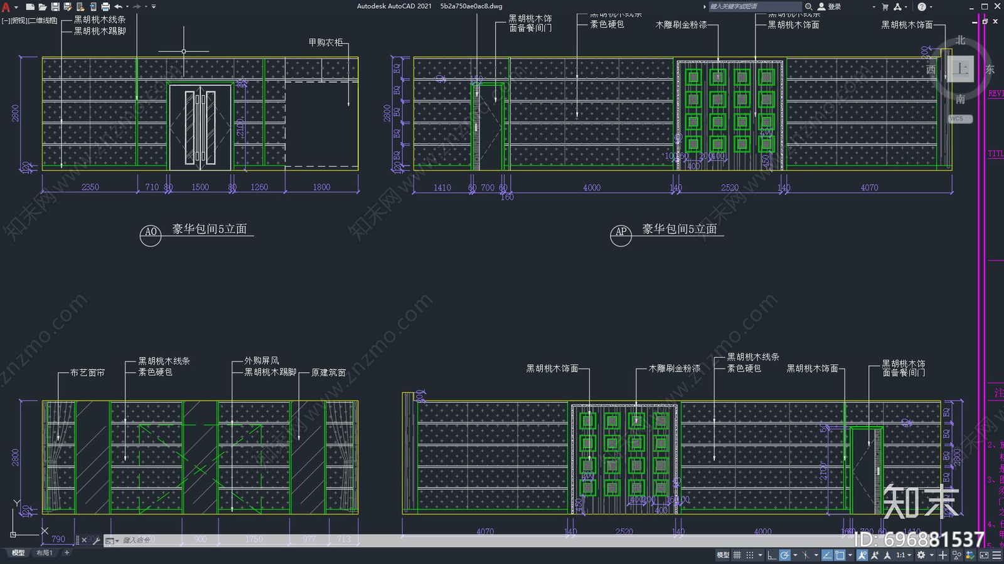This screenshot has width=1004, height=564.
Task: Open the WCS coordinate system dropdown
Action: (960, 118)
